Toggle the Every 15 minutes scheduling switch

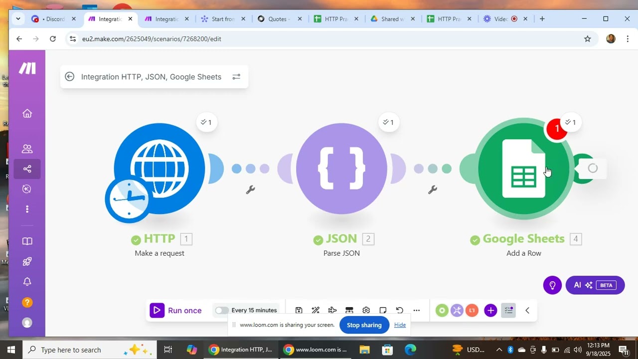point(222,310)
